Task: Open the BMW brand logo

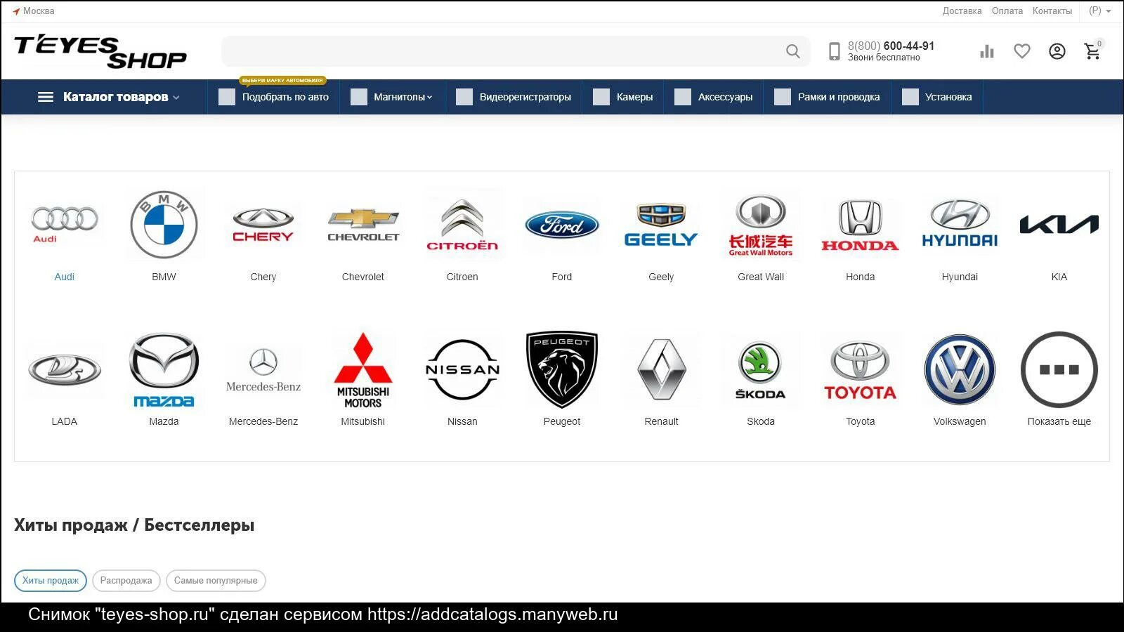Action: pyautogui.click(x=164, y=225)
